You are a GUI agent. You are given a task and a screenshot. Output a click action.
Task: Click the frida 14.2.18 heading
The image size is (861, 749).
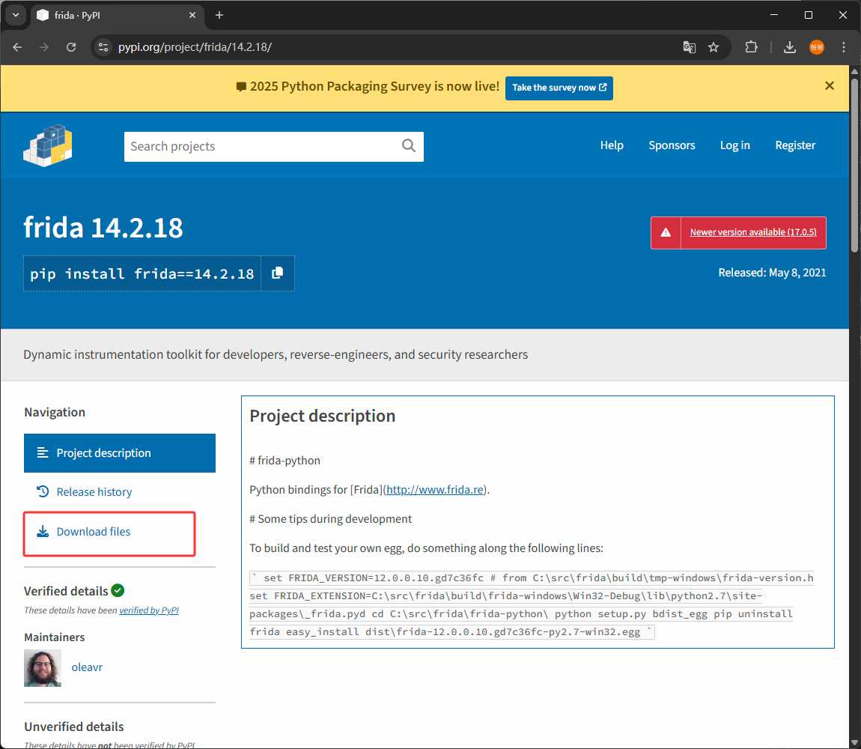coord(103,228)
